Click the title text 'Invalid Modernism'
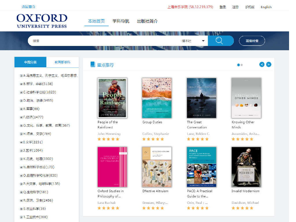The width and height of the screenshot is (296, 222). (245, 191)
